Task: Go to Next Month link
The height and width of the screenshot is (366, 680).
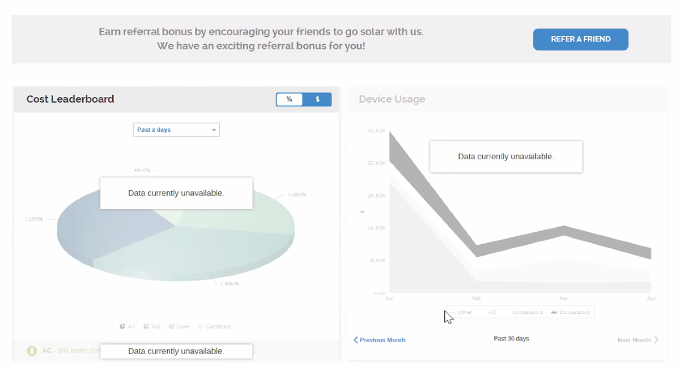Action: coord(634,340)
